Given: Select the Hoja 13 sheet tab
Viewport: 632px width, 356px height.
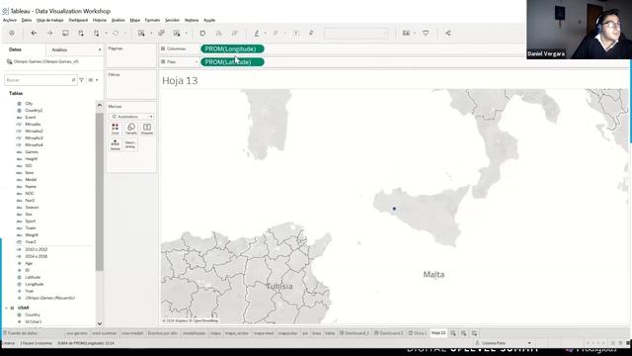Looking at the screenshot, I should pos(438,333).
